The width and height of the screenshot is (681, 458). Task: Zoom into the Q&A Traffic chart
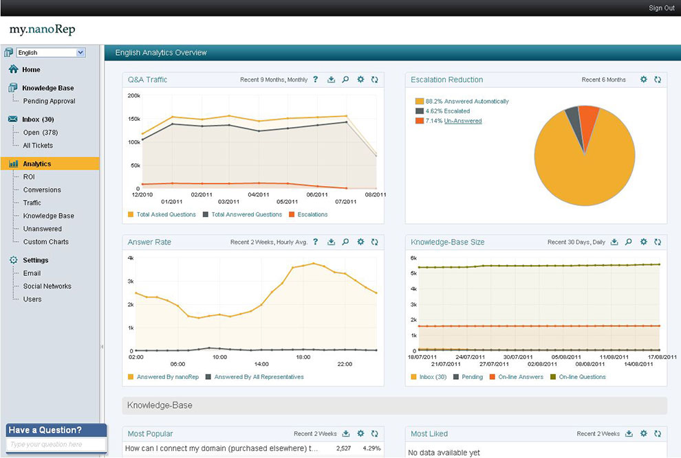(x=346, y=80)
